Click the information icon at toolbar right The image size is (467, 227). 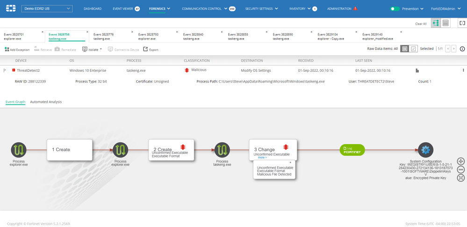[462, 49]
